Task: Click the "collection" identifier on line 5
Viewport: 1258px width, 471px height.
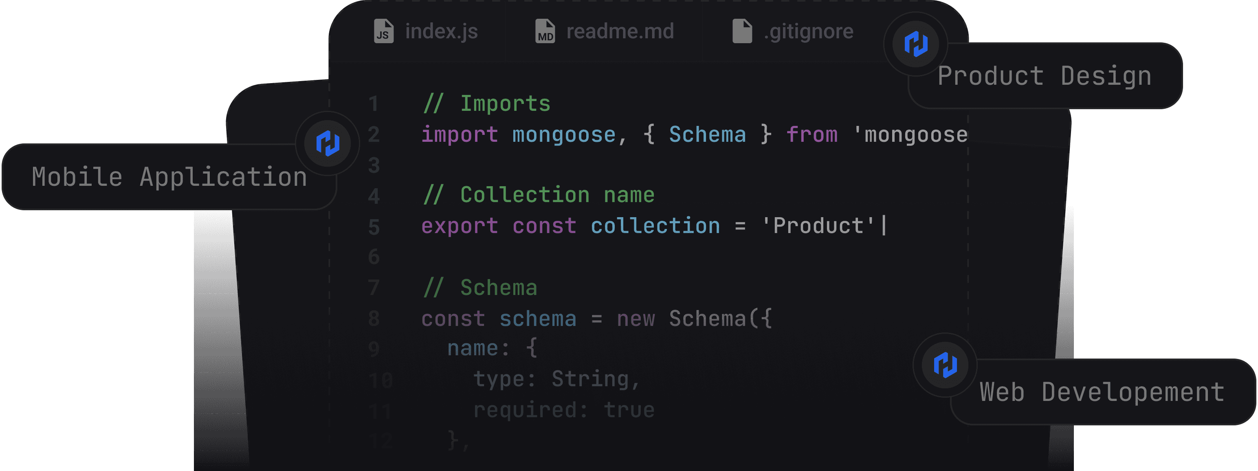Action: pos(655,226)
